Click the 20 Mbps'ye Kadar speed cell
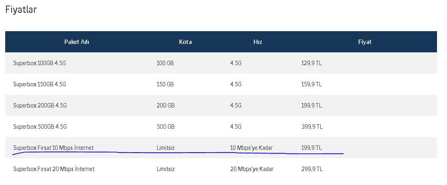447x185 pixels. click(251, 169)
